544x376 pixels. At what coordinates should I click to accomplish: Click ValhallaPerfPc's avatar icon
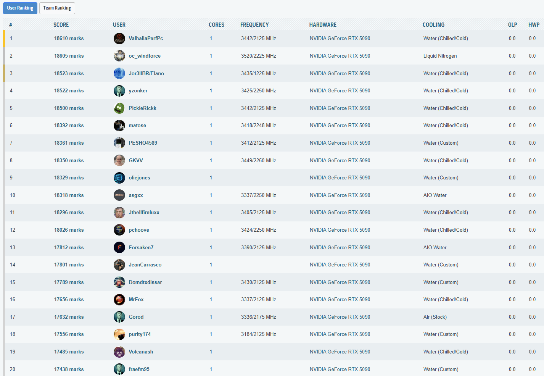point(119,39)
